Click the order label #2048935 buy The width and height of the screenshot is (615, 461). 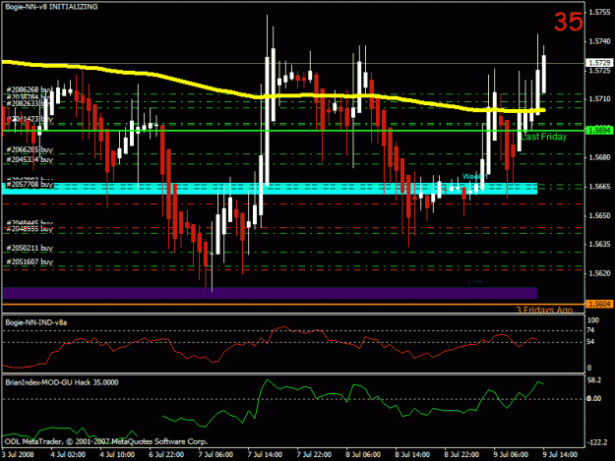[x=30, y=229]
